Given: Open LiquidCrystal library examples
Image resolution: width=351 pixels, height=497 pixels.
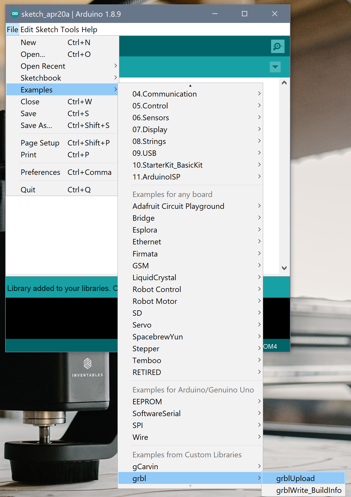Looking at the screenshot, I should coord(190,278).
